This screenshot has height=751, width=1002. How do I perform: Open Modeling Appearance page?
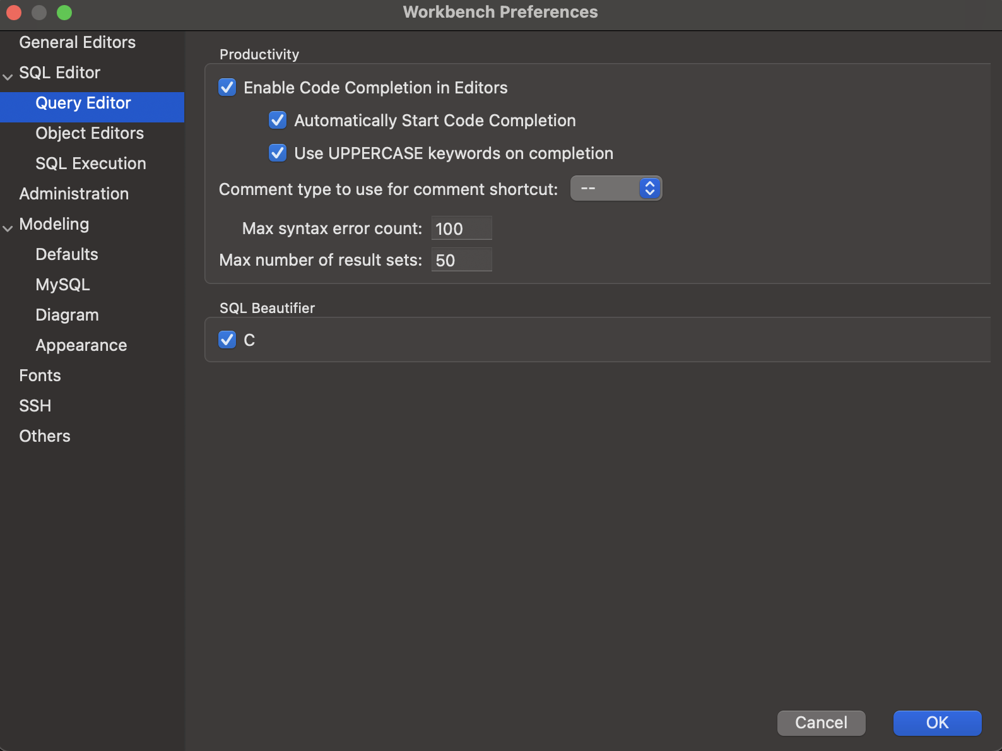81,345
